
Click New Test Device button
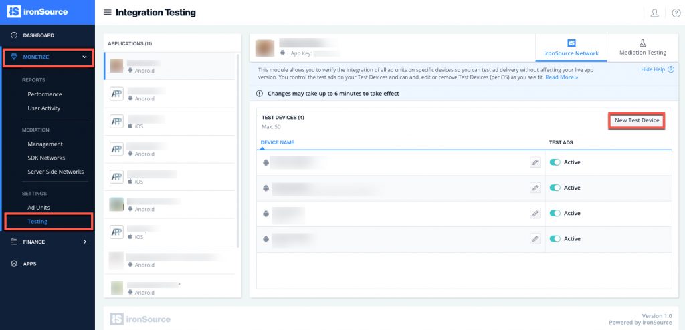[x=637, y=120]
